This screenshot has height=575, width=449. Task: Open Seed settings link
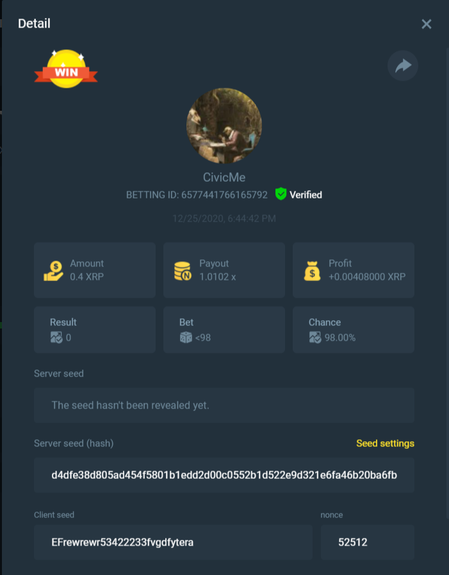pyautogui.click(x=385, y=443)
